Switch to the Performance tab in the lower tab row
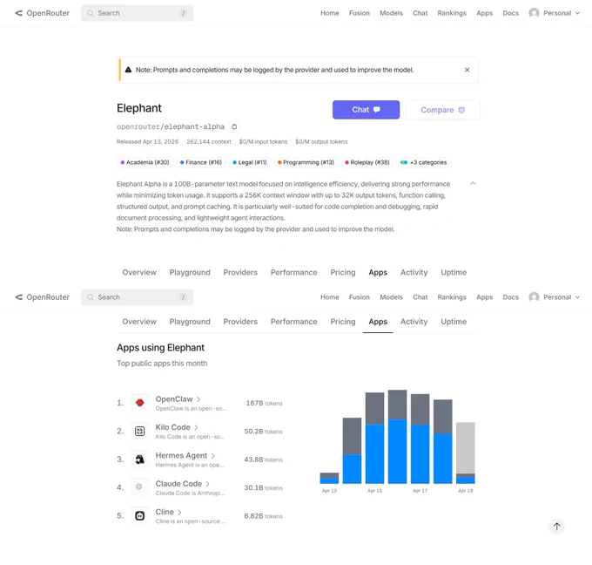 (x=293, y=322)
